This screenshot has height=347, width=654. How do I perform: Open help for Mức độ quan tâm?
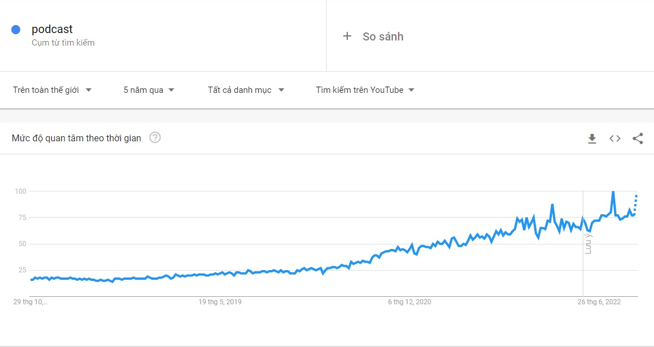pyautogui.click(x=155, y=137)
